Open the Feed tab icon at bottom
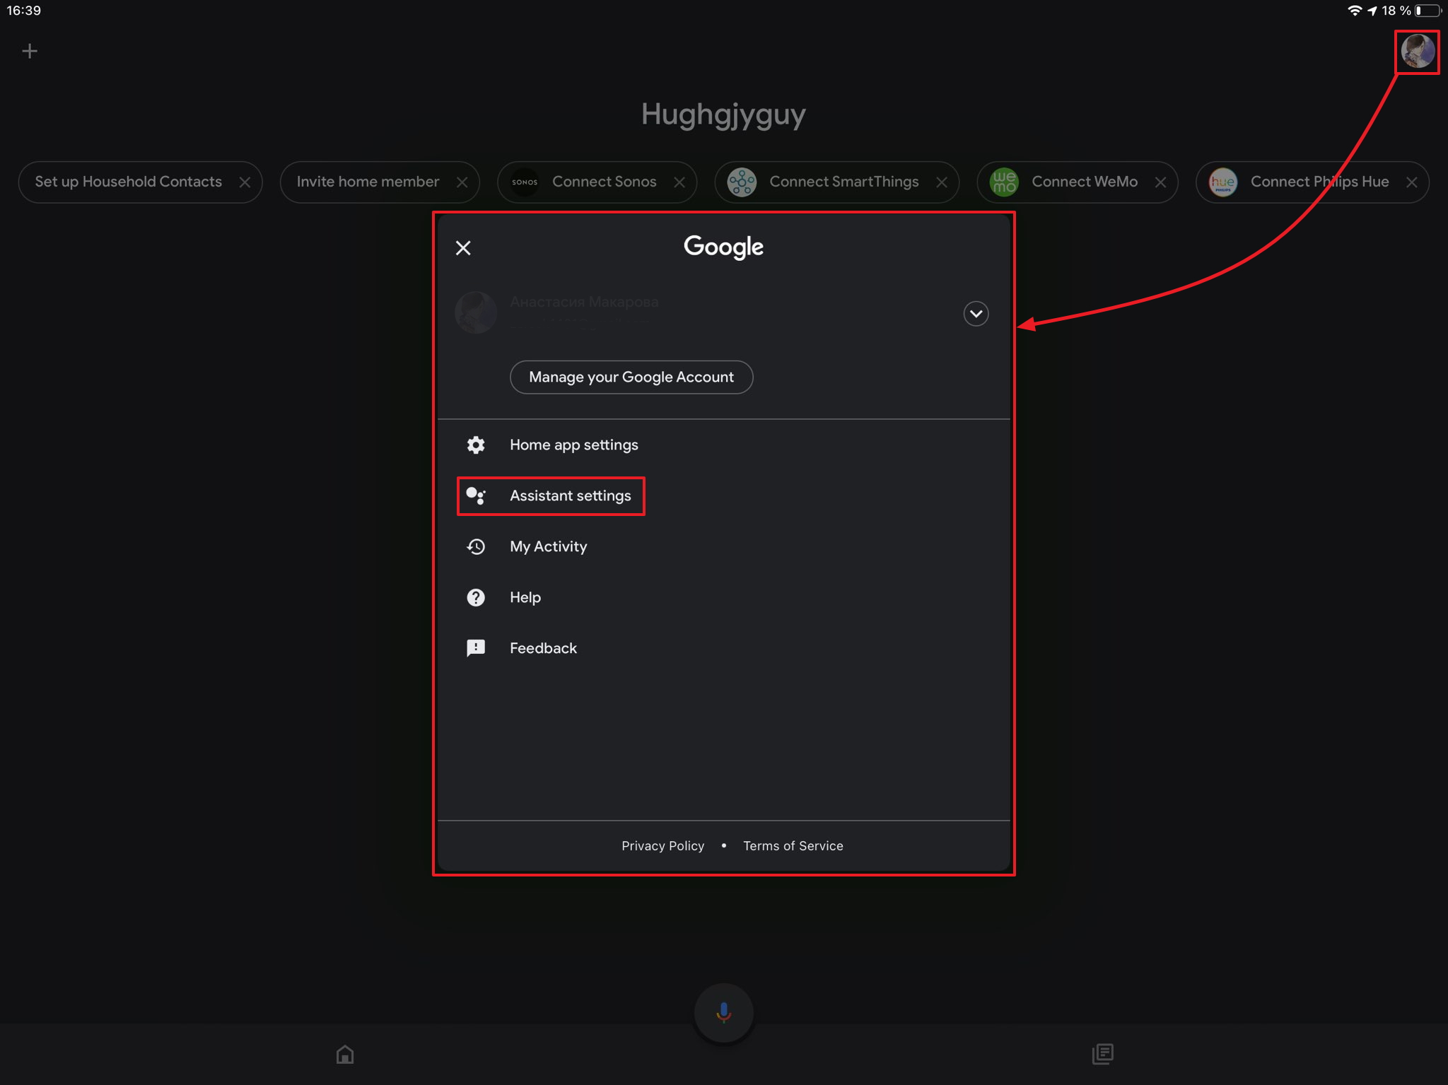This screenshot has width=1448, height=1085. [1102, 1054]
